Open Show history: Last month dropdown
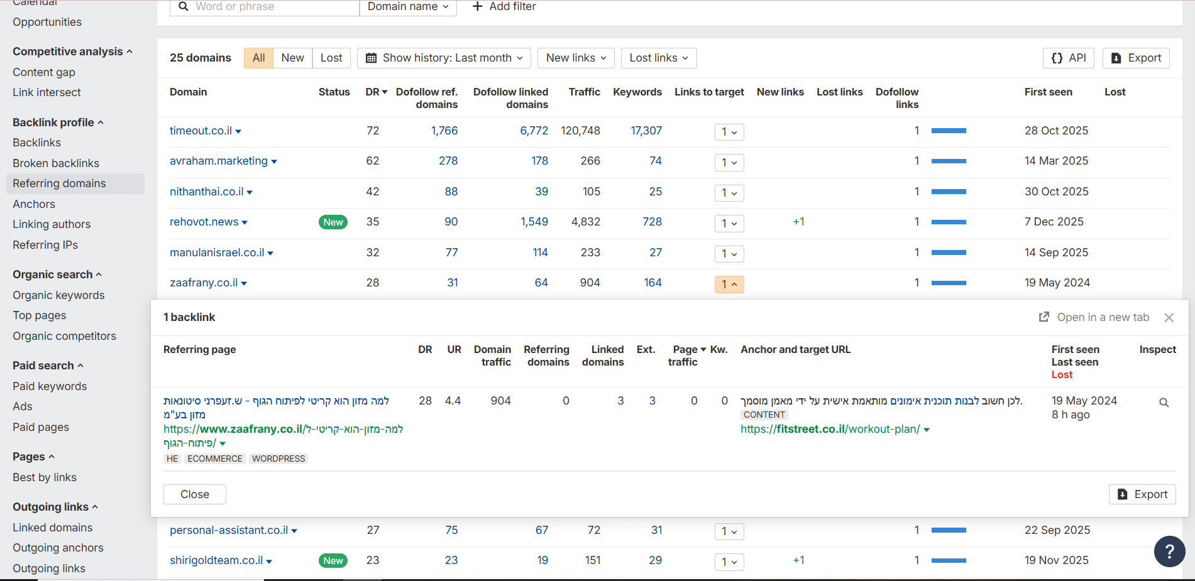This screenshot has height=581, width=1195. click(x=444, y=58)
